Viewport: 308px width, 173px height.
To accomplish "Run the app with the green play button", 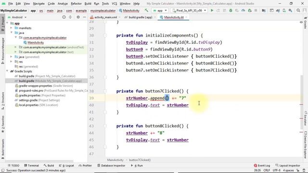I will [212, 11].
